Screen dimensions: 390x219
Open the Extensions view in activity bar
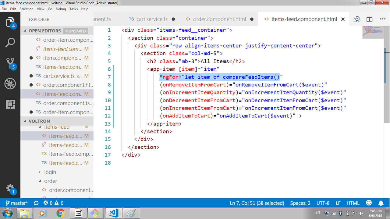pos(10,104)
